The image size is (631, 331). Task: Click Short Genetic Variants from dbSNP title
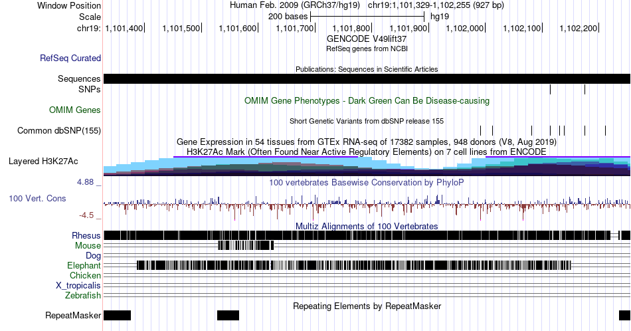pos(367,121)
